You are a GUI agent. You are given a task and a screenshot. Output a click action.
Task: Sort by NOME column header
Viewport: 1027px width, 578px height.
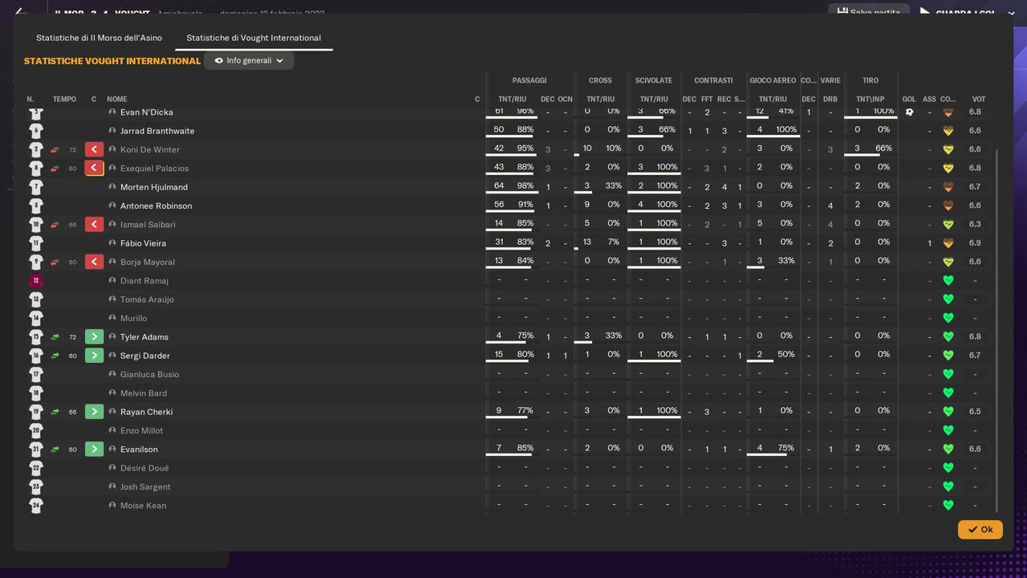[117, 100]
